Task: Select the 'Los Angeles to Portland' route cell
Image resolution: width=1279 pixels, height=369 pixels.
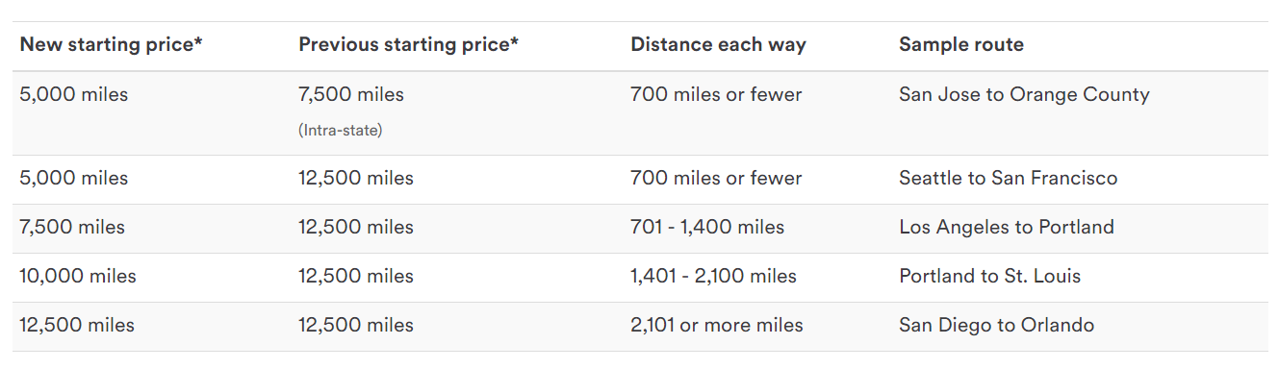Action: click(x=1007, y=228)
